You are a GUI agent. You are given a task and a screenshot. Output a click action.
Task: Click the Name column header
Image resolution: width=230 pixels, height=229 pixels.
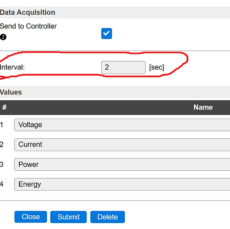pyautogui.click(x=203, y=107)
